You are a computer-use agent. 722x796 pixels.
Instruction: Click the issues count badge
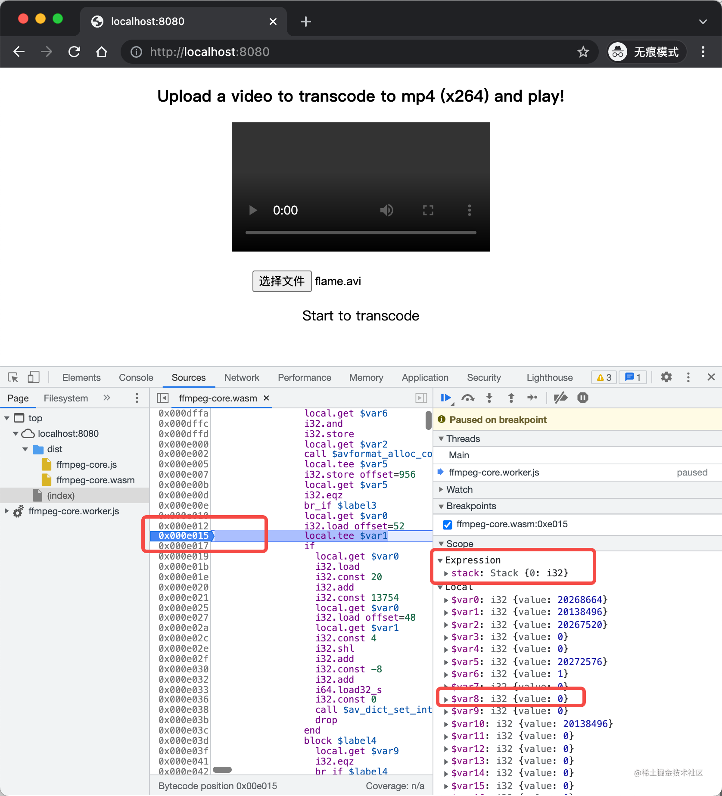[x=633, y=378]
